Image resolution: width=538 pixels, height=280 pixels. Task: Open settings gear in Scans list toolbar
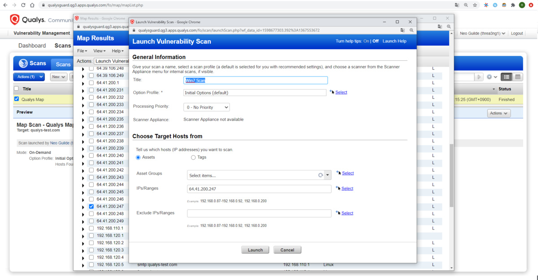point(489,77)
